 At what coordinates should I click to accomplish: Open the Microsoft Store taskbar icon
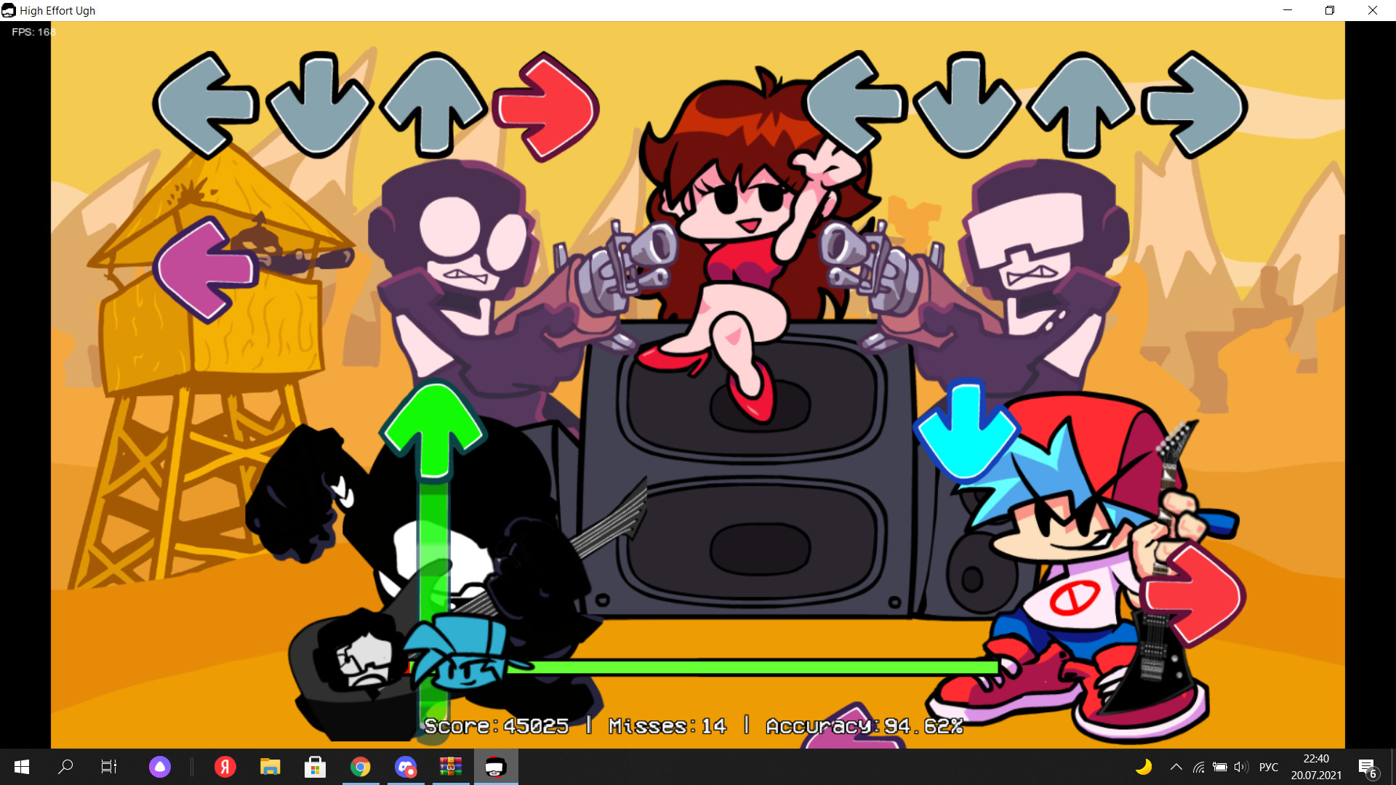click(315, 767)
